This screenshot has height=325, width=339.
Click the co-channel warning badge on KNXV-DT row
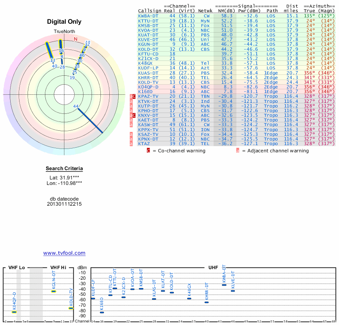[x=134, y=115]
